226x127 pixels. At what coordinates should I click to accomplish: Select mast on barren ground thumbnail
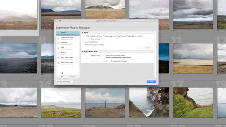18,102
